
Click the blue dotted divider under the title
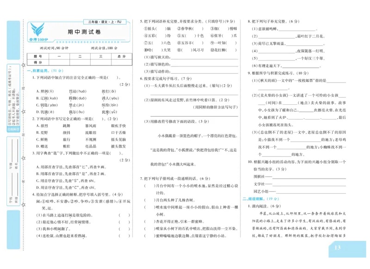88,42
